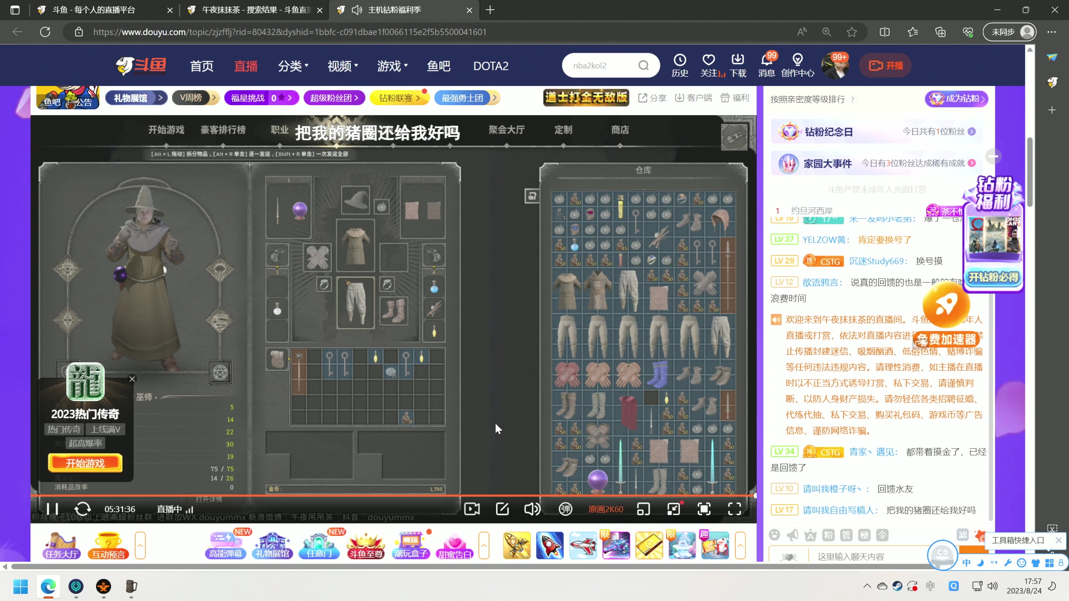Open 互动预言 prediction icon
Screen dimensions: 1069x601
coord(109,545)
